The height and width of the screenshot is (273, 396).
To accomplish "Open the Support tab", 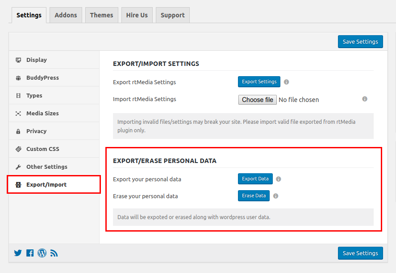I will point(172,15).
